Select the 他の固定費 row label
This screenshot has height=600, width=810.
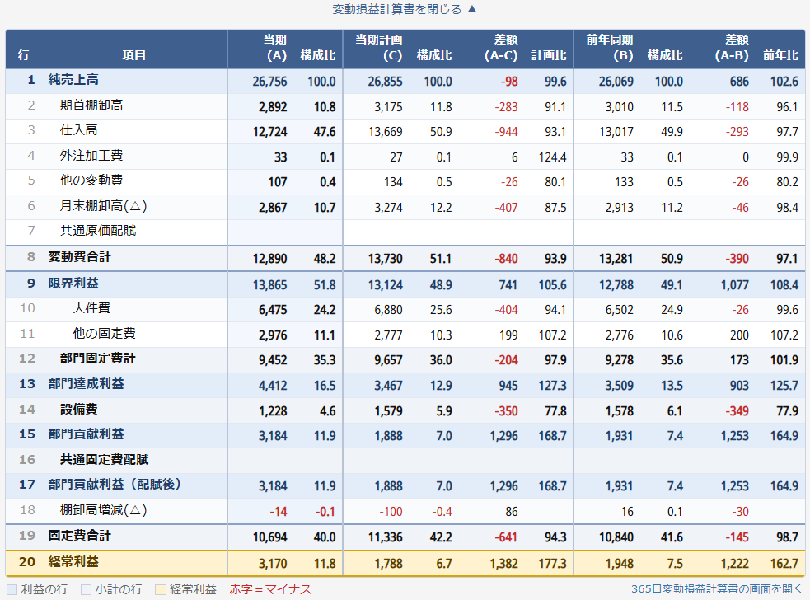(x=105, y=333)
